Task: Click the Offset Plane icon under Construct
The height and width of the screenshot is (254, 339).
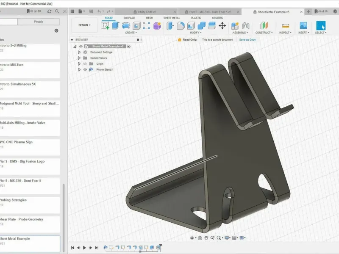Action: tap(264, 26)
